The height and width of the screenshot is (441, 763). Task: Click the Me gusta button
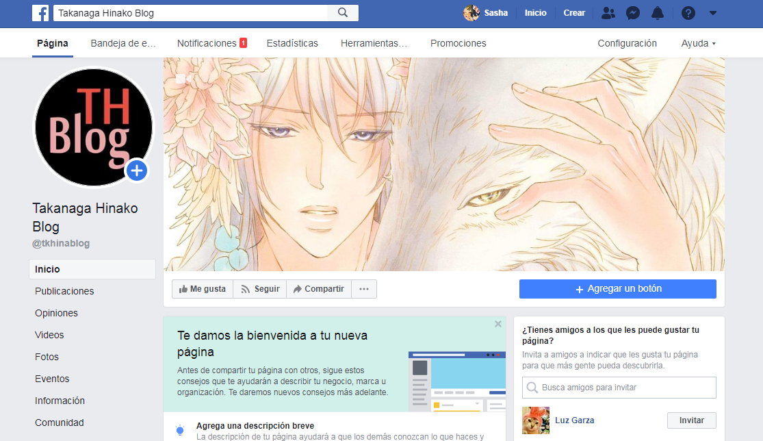[203, 289]
